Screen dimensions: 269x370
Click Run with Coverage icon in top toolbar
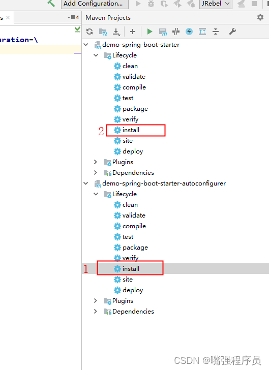[164, 4]
